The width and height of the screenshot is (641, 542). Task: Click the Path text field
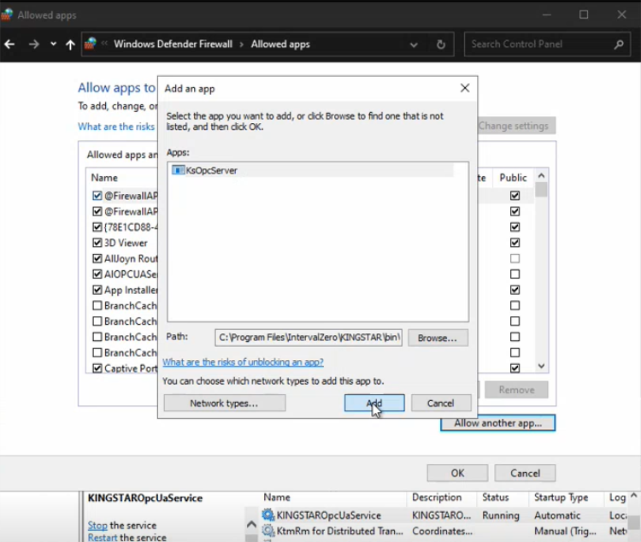(309, 338)
